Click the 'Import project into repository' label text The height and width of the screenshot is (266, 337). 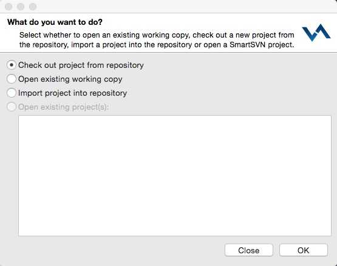pos(73,93)
